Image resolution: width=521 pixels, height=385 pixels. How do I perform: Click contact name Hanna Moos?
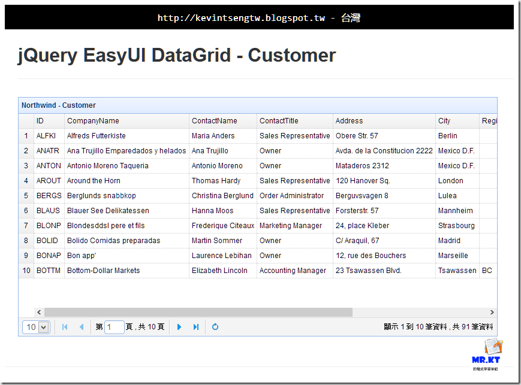(x=223, y=210)
